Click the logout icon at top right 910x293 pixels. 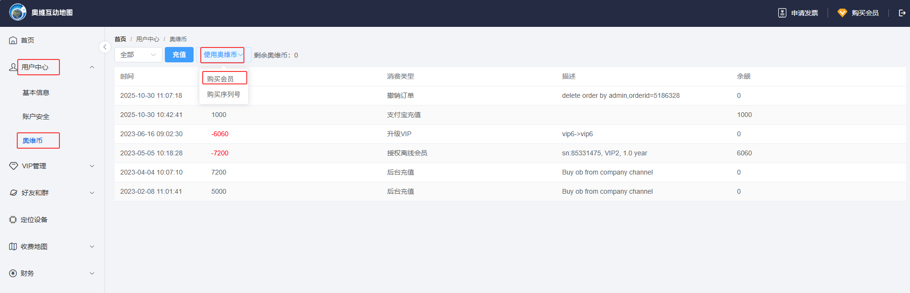(x=902, y=13)
